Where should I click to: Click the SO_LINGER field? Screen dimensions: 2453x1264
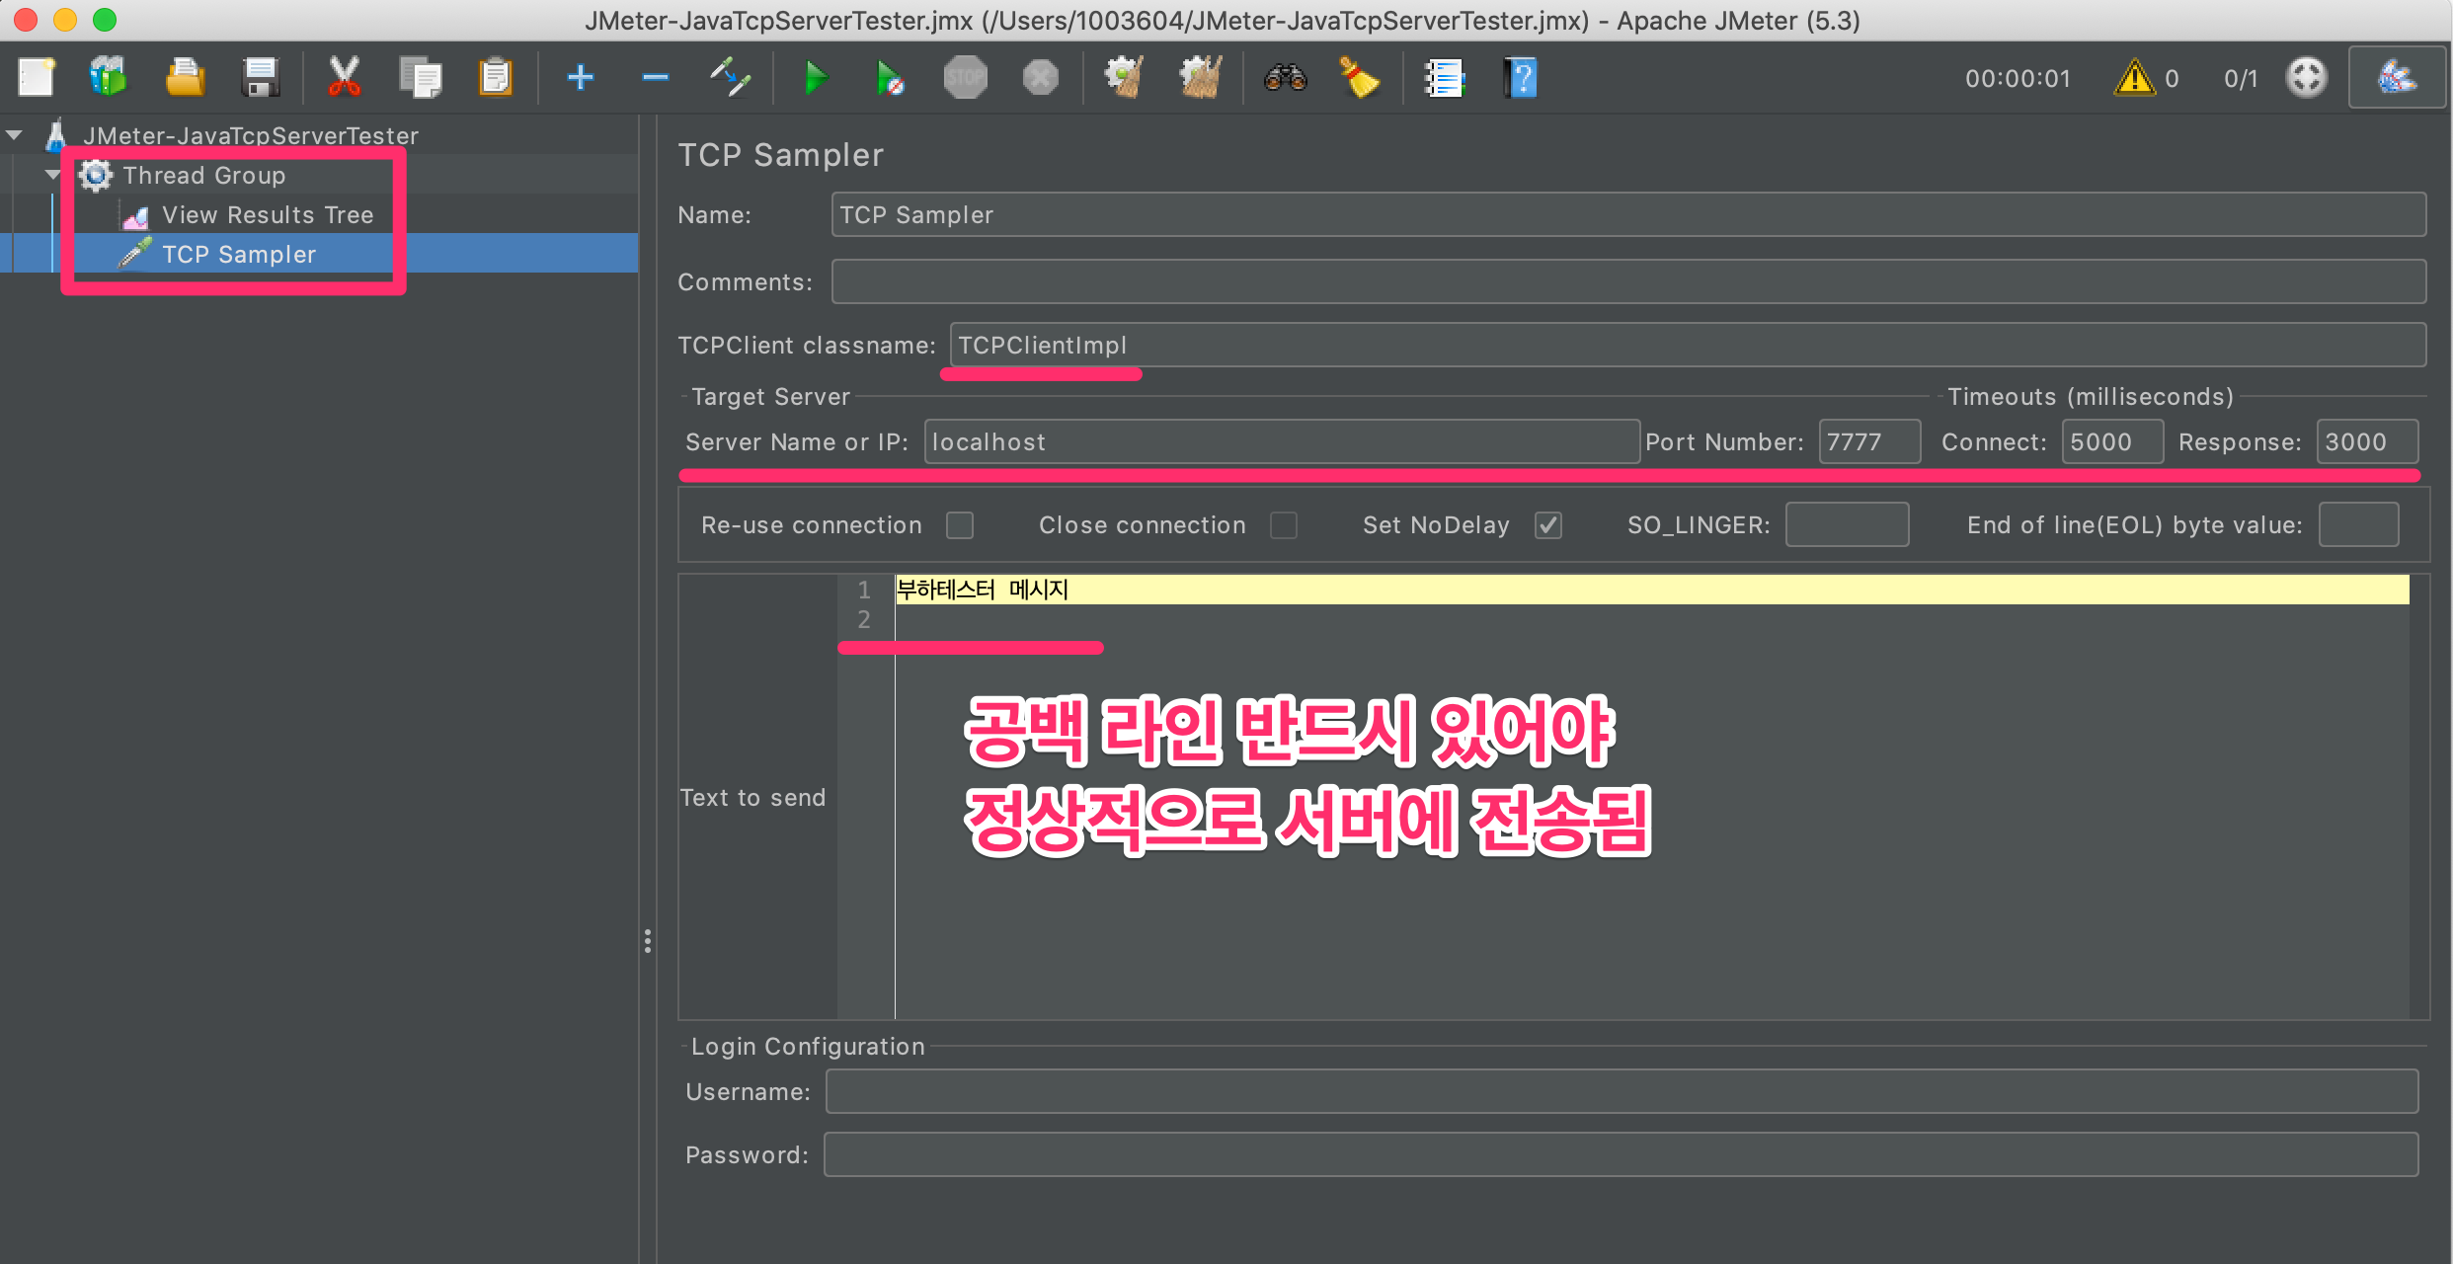click(x=1847, y=524)
